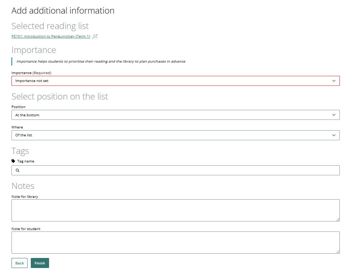357x278 pixels.
Task: Click the external link icon beside PE101
Action: point(95,36)
